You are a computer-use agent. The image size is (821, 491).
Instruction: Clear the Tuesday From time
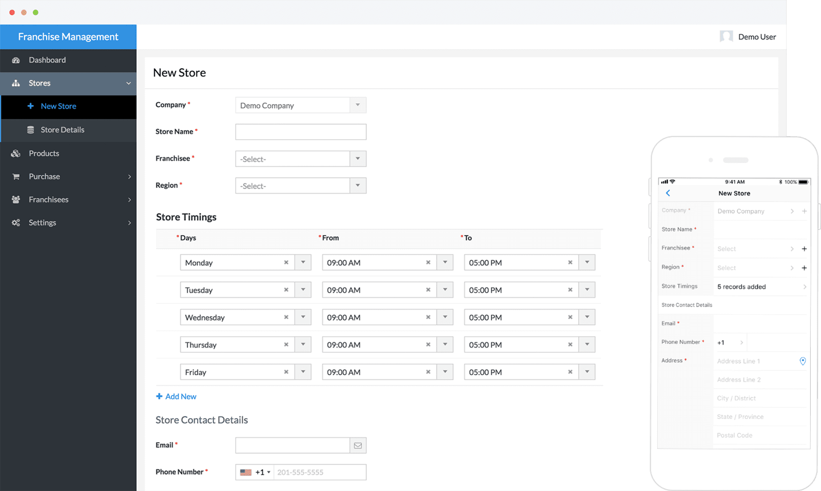coord(428,290)
